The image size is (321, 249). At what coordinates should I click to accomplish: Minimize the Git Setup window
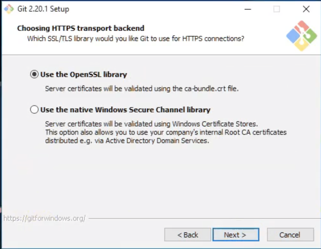point(248,9)
